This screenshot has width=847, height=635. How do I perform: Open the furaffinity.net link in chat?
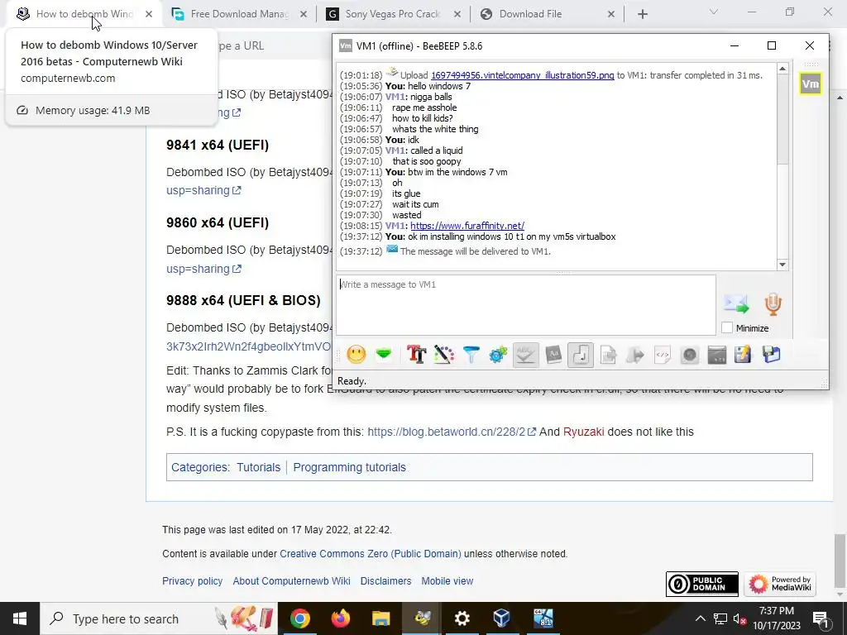(x=467, y=226)
